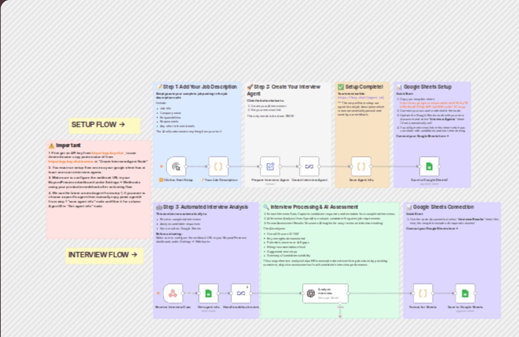519x337 pixels.
Task: Click the Google Sheets Setup heading
Action: tap(424, 87)
